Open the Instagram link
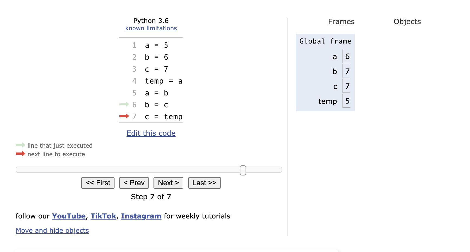This screenshot has height=252, width=470. point(141,216)
